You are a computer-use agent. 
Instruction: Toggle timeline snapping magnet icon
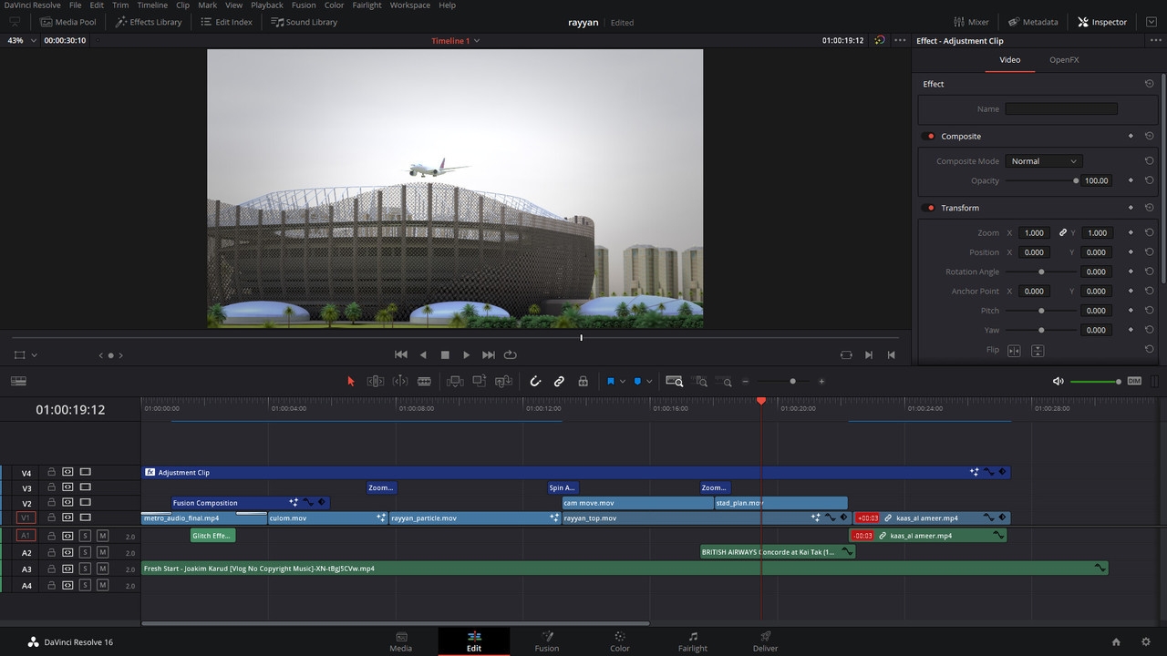point(535,382)
